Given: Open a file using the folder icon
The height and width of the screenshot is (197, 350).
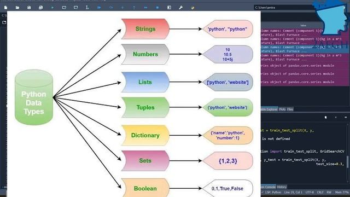Looking at the screenshot, I should 17,8.
